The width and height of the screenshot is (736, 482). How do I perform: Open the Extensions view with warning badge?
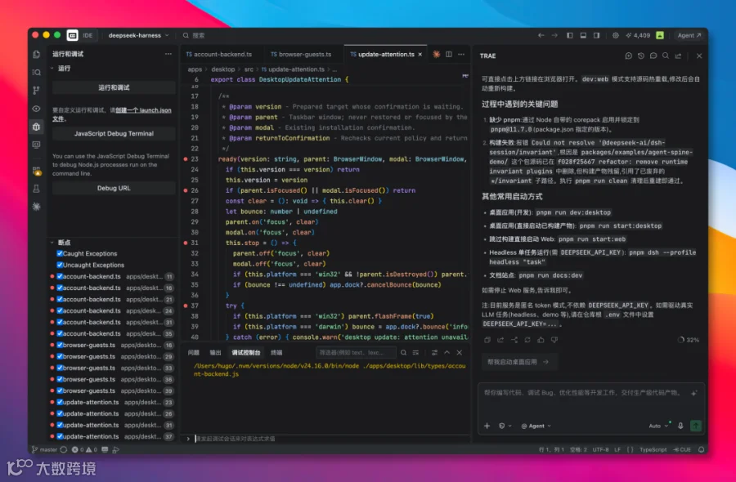tap(36, 171)
